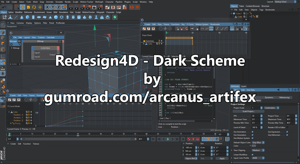
Task: Open the Centimeters unit dropdown
Action: click(272, 108)
